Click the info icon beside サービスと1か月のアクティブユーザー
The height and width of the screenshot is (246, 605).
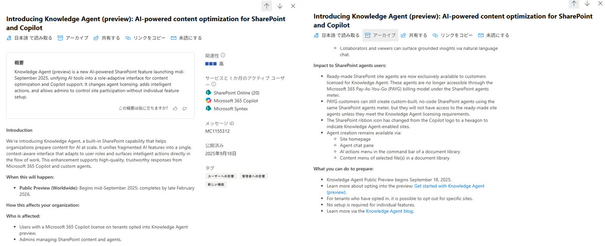[x=214, y=85]
